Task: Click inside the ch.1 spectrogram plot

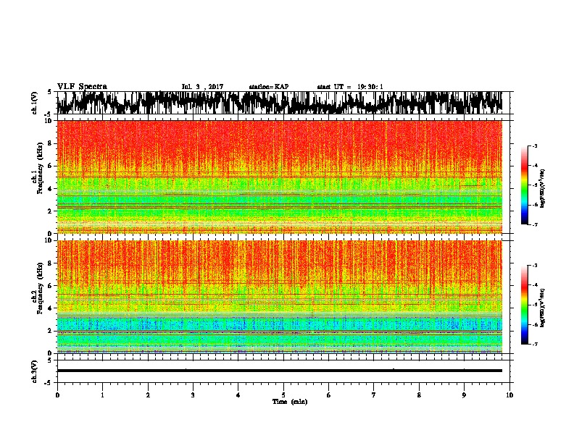Action: pyautogui.click(x=280, y=177)
